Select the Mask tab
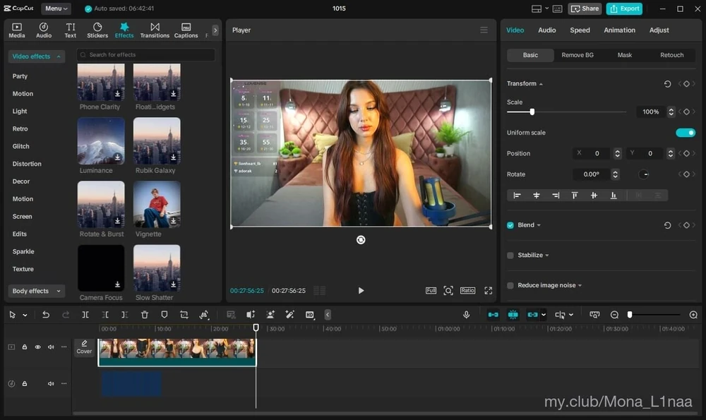 [x=624, y=55]
